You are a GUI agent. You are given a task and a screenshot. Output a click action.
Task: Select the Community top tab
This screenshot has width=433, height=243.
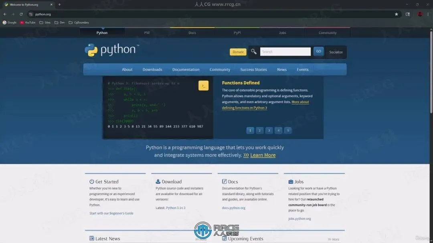click(x=328, y=33)
